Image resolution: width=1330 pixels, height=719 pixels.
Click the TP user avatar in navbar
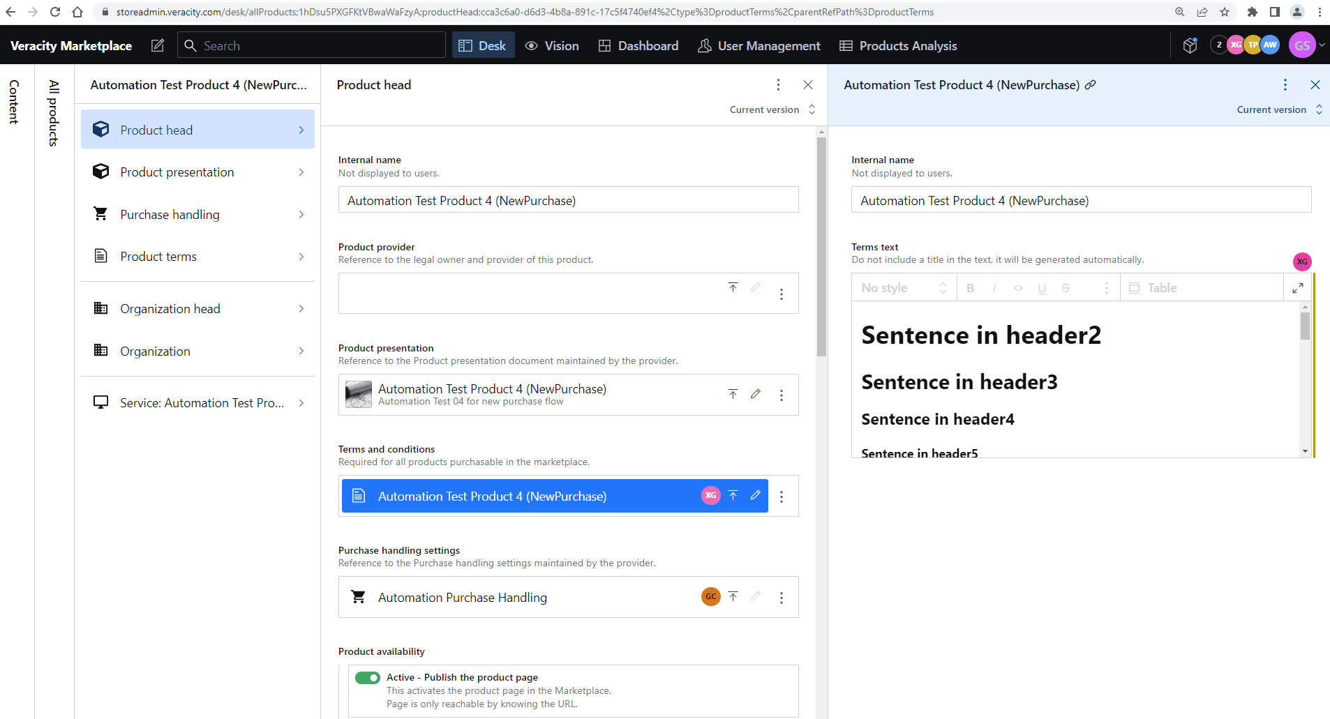point(1253,45)
